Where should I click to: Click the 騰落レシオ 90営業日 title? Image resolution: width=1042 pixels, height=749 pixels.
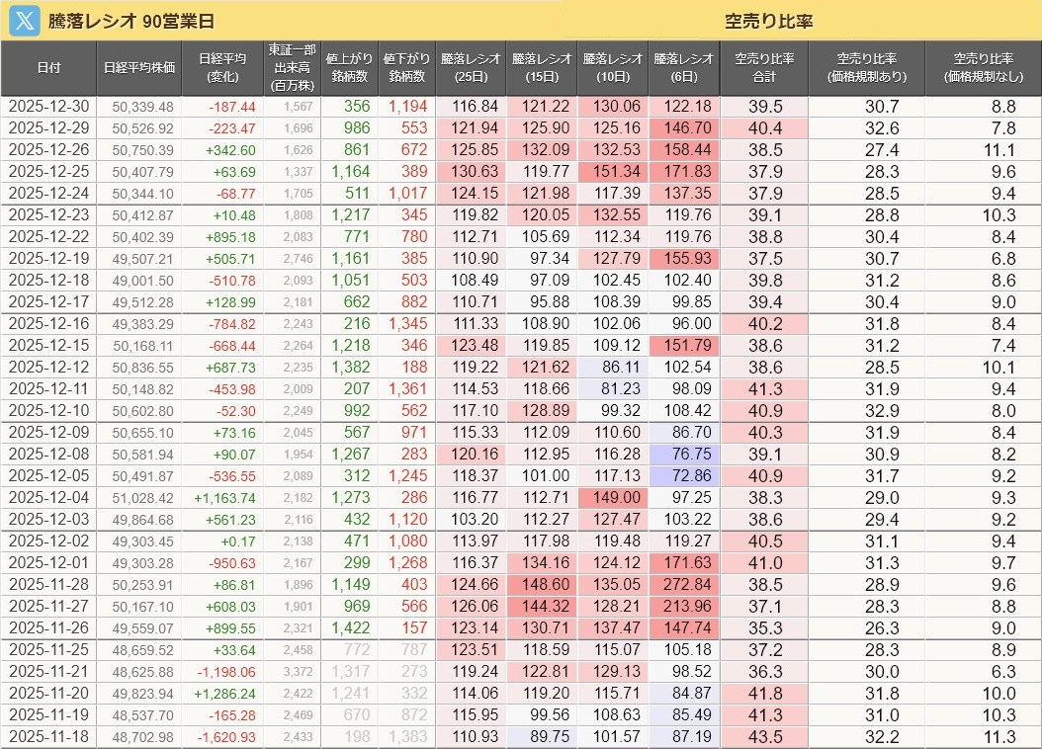tap(131, 21)
